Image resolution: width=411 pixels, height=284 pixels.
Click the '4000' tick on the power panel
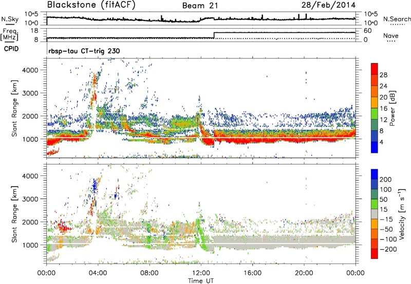30,70
